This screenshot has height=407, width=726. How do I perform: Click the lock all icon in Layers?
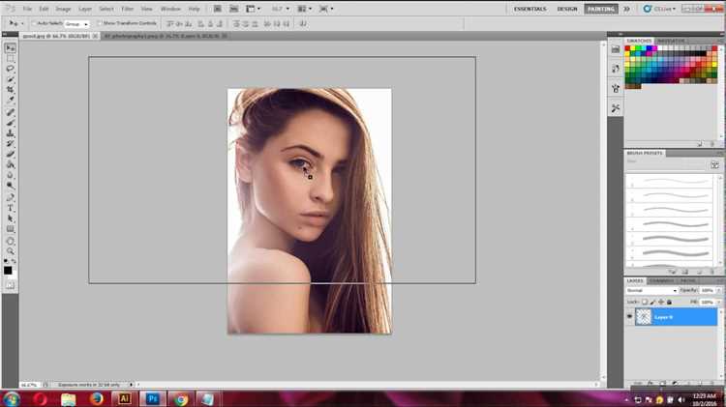click(x=669, y=302)
